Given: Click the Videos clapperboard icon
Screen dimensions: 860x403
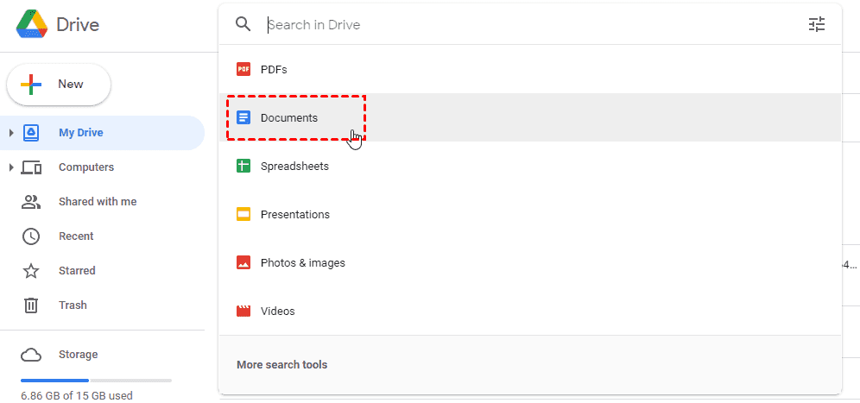Looking at the screenshot, I should [x=243, y=312].
